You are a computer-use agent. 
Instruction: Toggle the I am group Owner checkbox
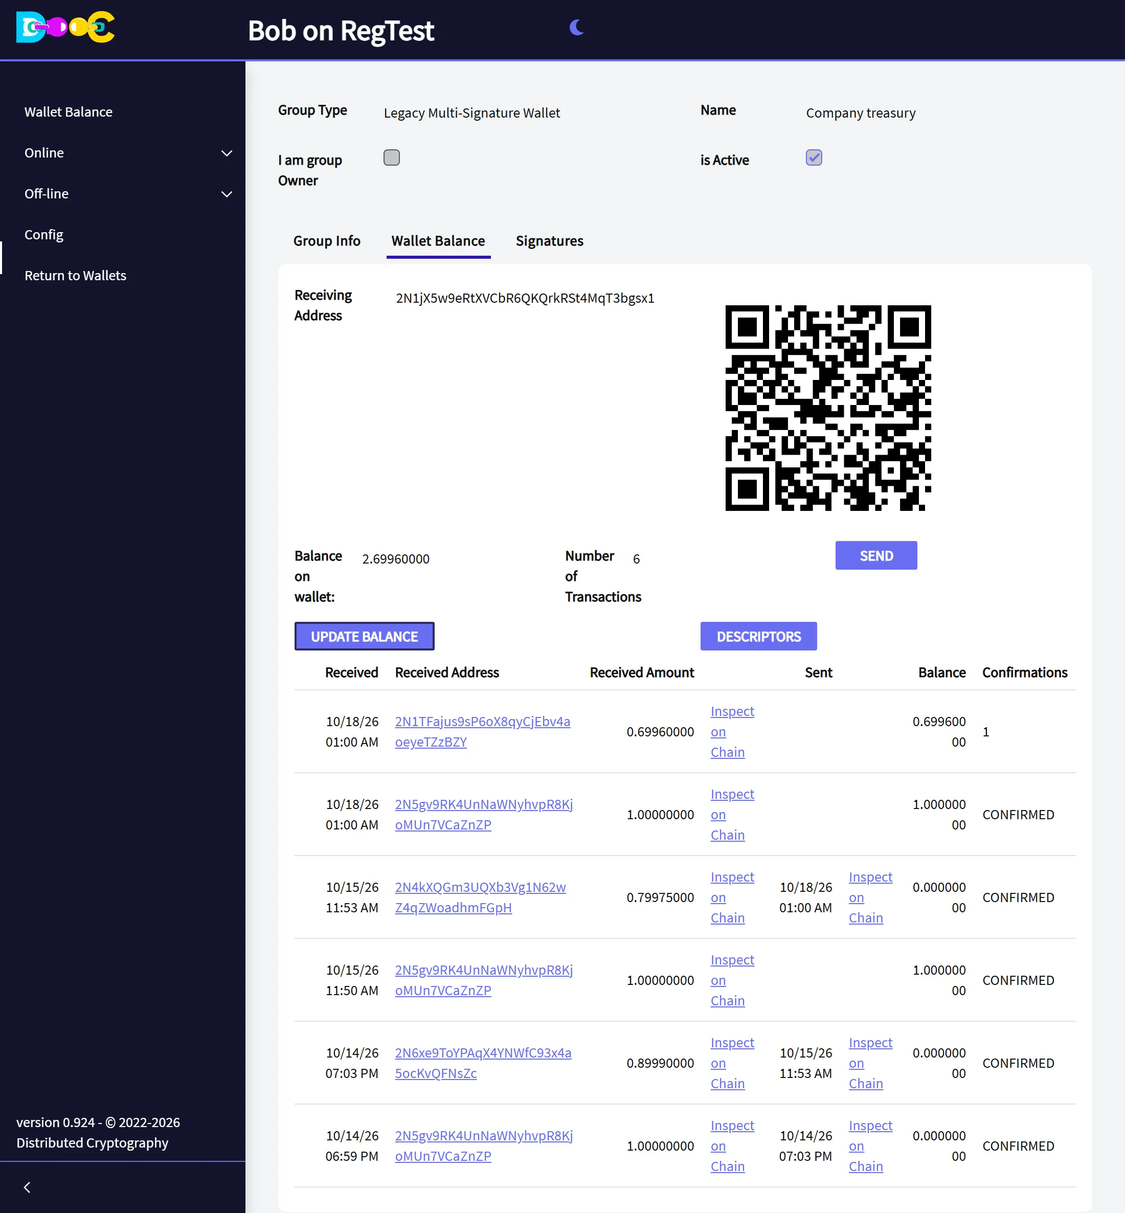click(391, 158)
